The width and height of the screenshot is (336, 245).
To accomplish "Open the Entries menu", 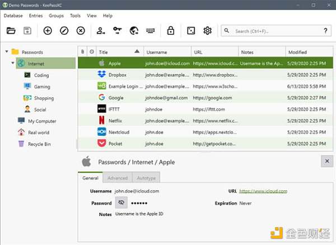I will [x=36, y=16].
